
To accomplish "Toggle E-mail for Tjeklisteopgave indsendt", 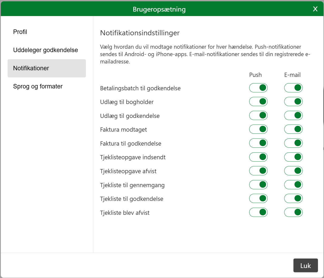I will pos(293,157).
